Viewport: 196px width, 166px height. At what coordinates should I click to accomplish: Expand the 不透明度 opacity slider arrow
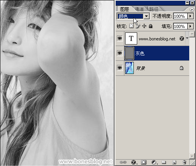190,16
